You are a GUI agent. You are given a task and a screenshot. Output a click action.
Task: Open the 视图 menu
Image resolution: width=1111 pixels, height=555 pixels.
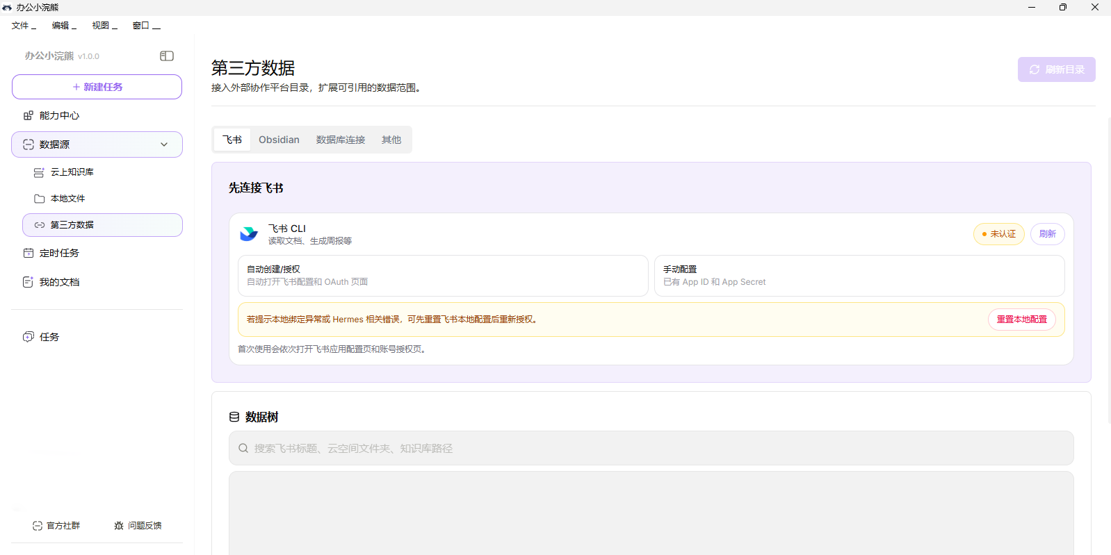(x=104, y=26)
